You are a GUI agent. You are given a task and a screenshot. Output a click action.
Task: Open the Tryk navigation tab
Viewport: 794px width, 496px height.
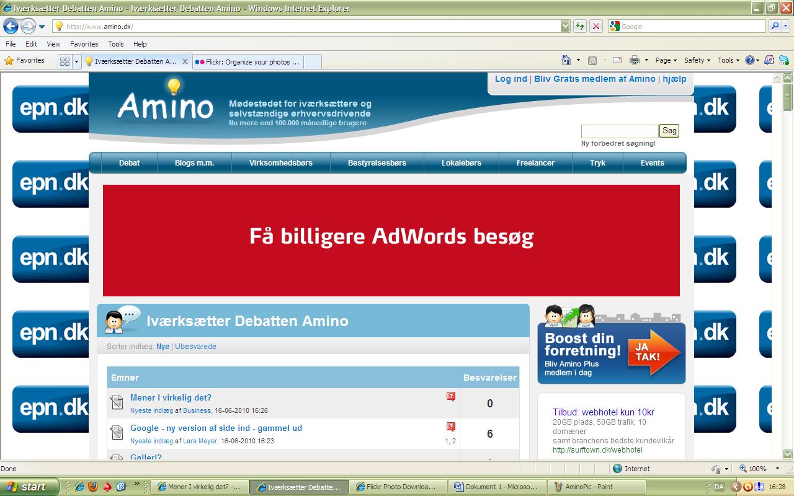[597, 163]
